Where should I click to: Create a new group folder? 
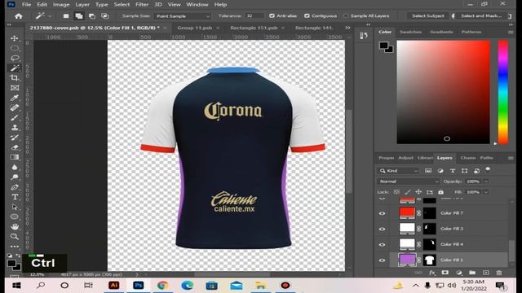click(472, 273)
